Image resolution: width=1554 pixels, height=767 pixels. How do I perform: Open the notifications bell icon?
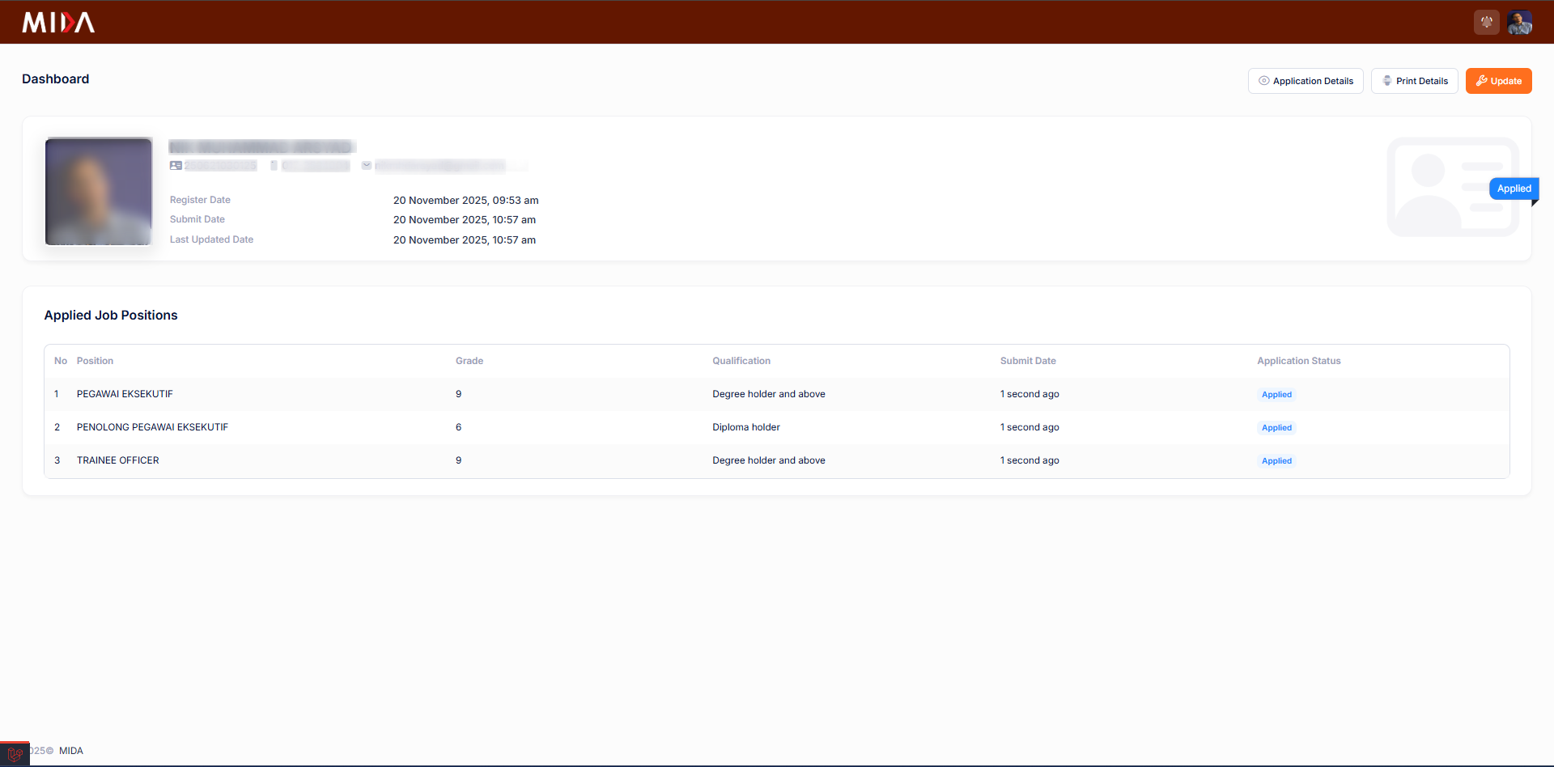pyautogui.click(x=1486, y=22)
